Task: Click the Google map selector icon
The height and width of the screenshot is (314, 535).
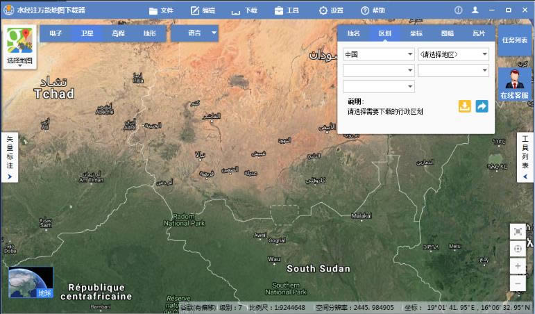Action: (19, 42)
